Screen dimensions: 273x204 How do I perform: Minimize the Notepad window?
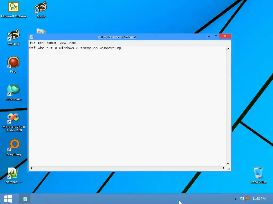(x=209, y=36)
